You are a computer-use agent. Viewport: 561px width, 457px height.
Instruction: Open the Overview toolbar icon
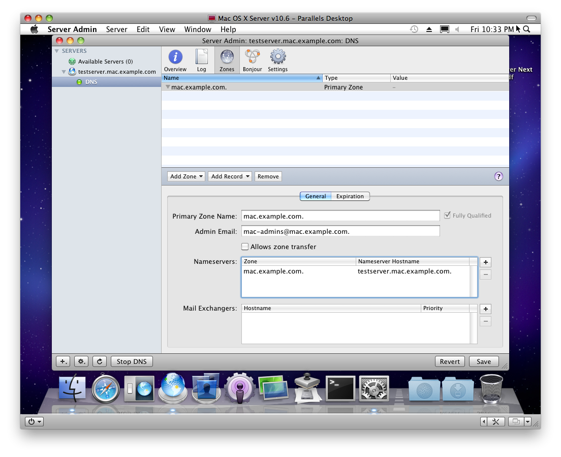coord(175,60)
